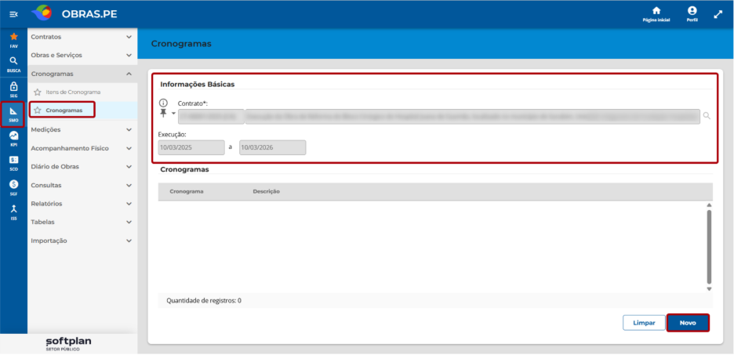Select the SEG lock module icon
Image resolution: width=734 pixels, height=355 pixels.
(x=13, y=86)
